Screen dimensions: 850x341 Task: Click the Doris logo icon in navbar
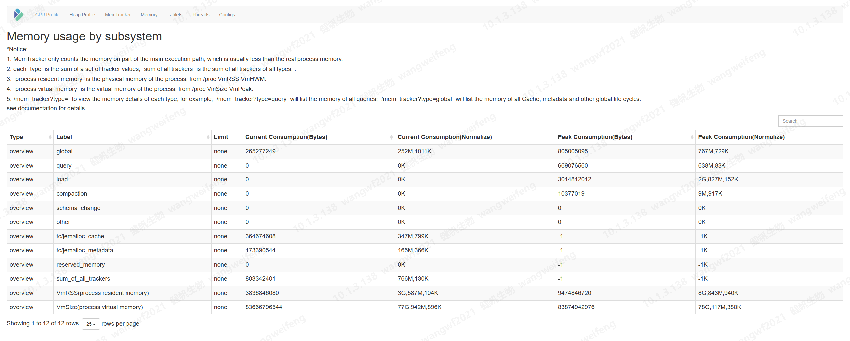(x=19, y=15)
